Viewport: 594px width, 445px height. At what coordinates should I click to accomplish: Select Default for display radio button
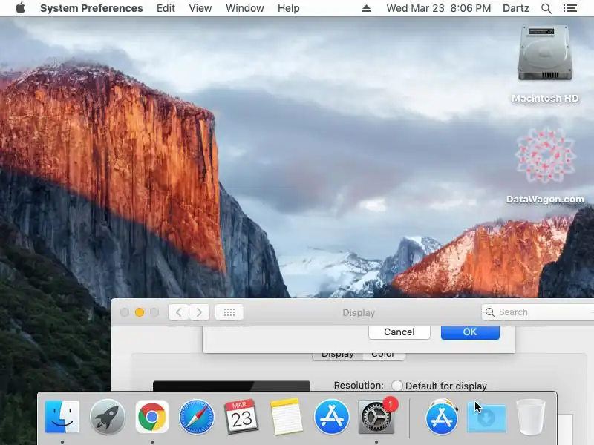click(396, 386)
